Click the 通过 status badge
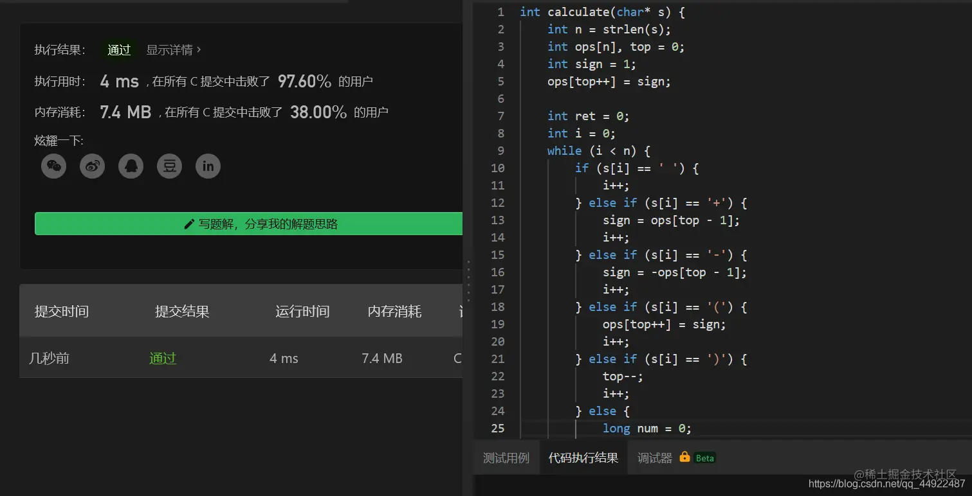This screenshot has height=496, width=972. click(119, 49)
